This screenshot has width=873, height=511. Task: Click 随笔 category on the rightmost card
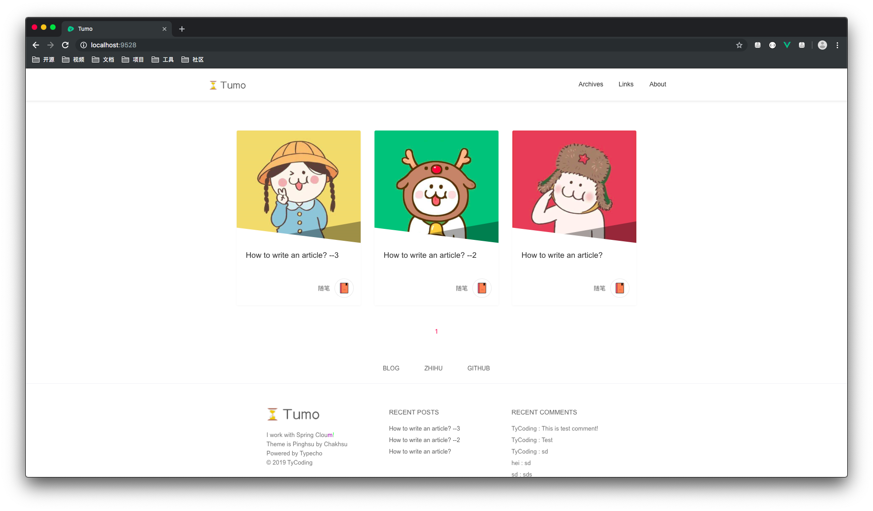(x=600, y=288)
